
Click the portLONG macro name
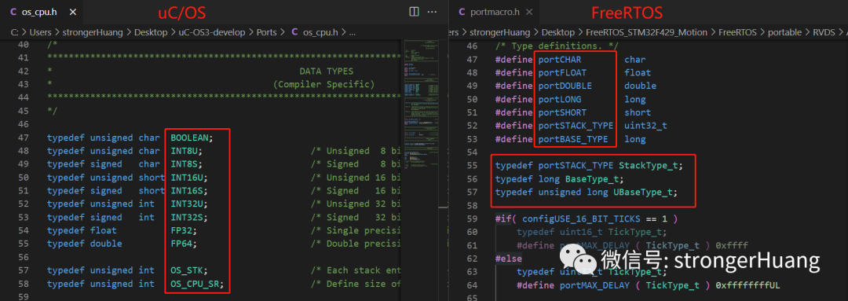(x=559, y=100)
